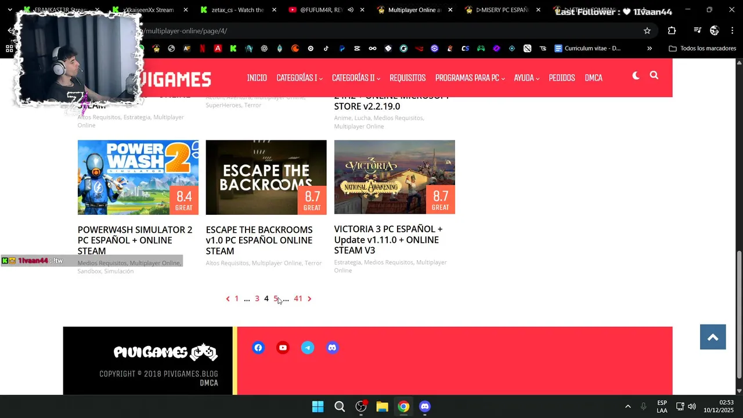This screenshot has height=418, width=743.
Task: Mute the @FUFUM4R tab audio
Action: pos(350,10)
